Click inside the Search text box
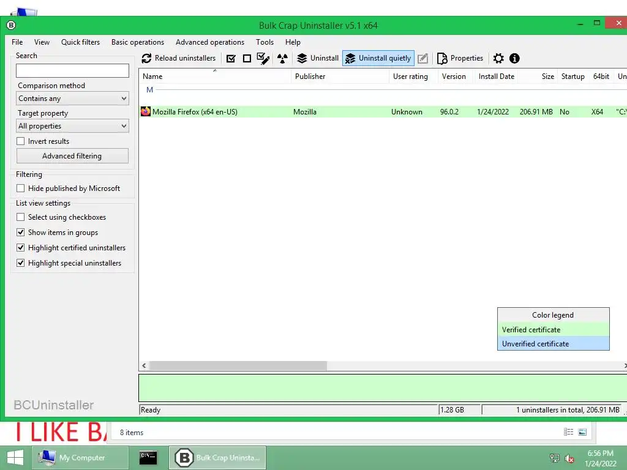 [x=72, y=71]
